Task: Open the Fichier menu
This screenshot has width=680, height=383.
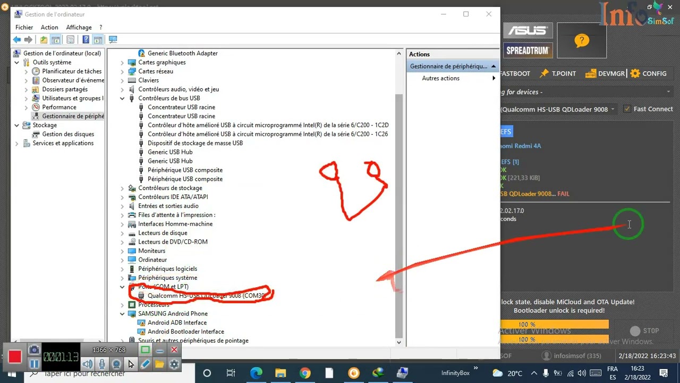Action: (24, 27)
